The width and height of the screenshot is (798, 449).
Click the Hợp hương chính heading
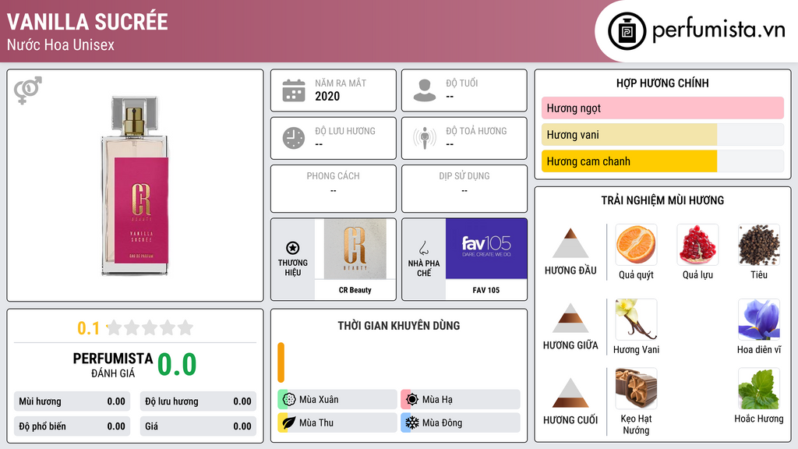coord(662,83)
